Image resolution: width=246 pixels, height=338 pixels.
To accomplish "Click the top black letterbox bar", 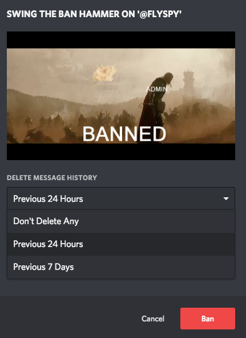I will pos(121,40).
